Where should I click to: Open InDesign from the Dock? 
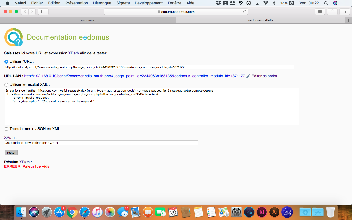(x=262, y=212)
